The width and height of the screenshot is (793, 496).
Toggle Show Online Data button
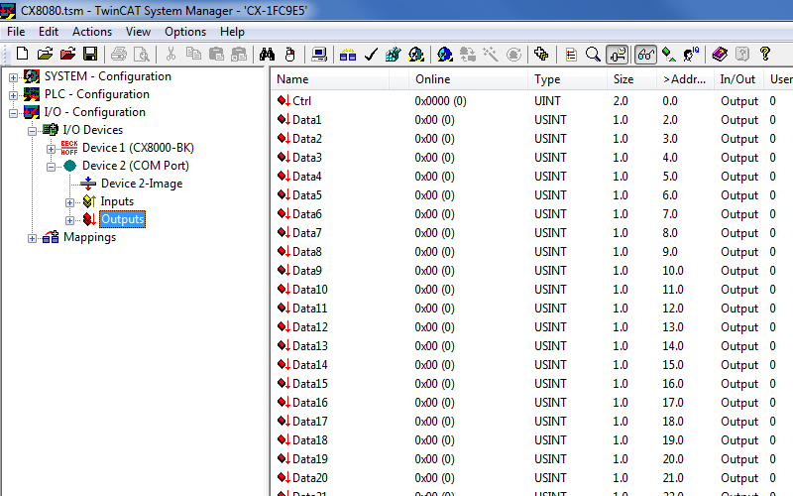(618, 54)
